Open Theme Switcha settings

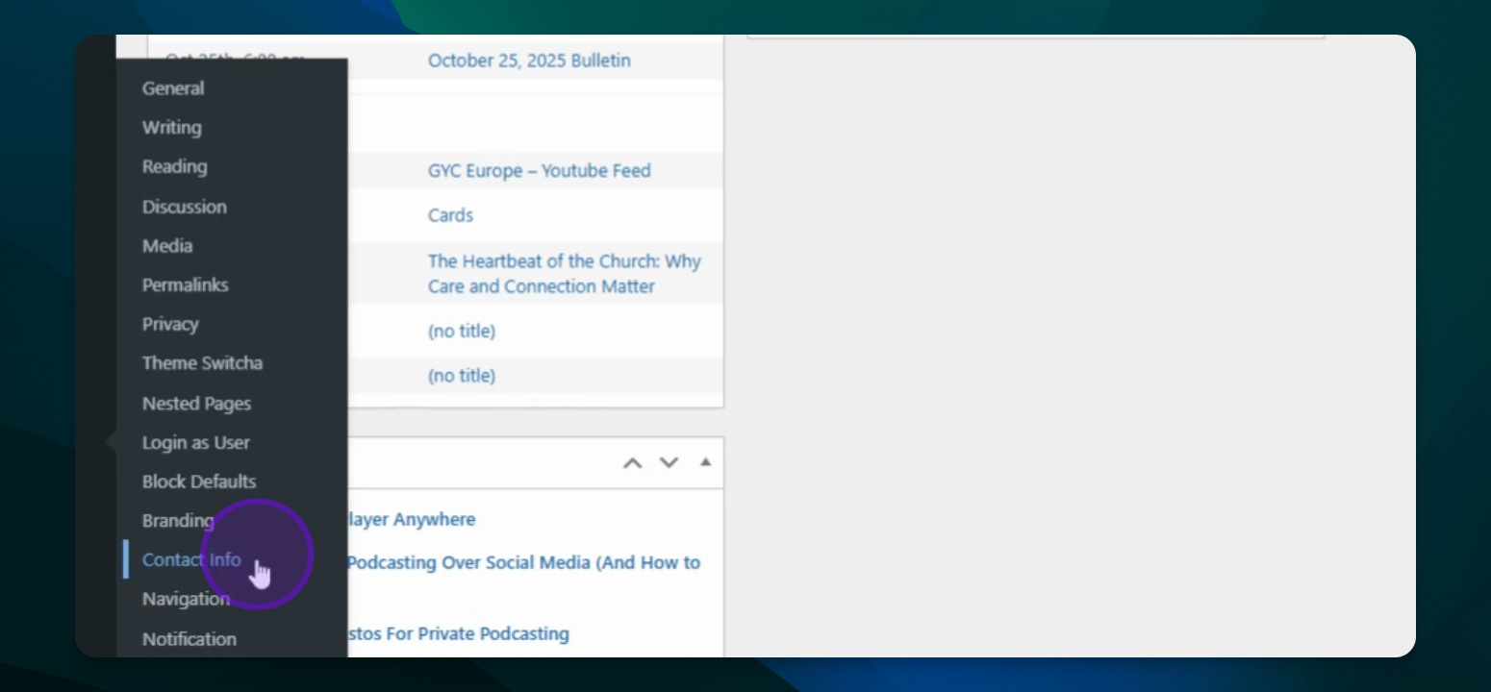point(202,363)
